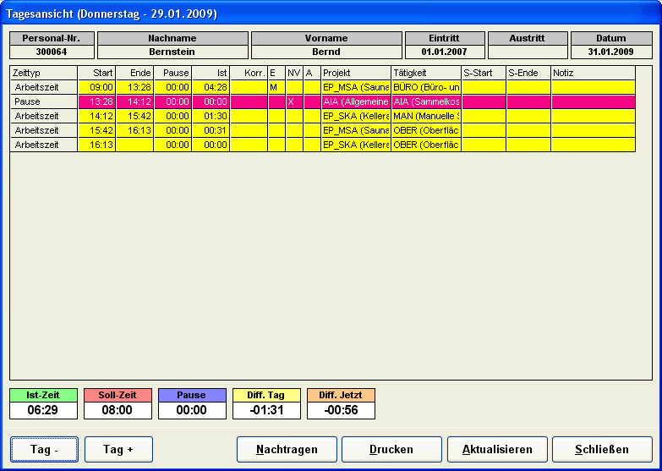Click the M marker in the E column
The height and width of the screenshot is (471, 662).
click(273, 87)
